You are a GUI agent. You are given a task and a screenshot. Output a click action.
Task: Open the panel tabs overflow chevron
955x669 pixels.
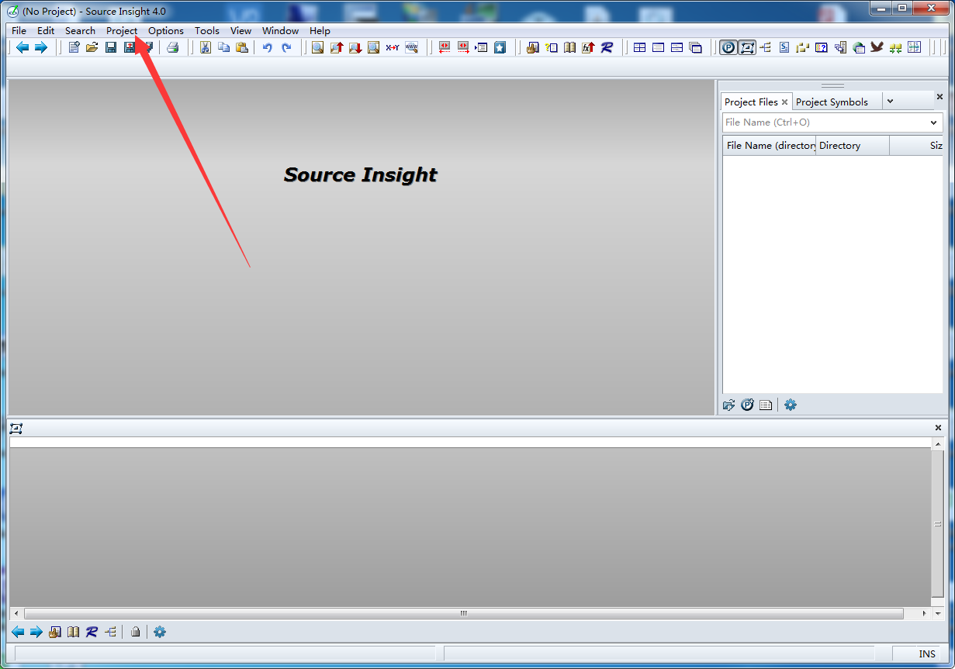pyautogui.click(x=890, y=101)
